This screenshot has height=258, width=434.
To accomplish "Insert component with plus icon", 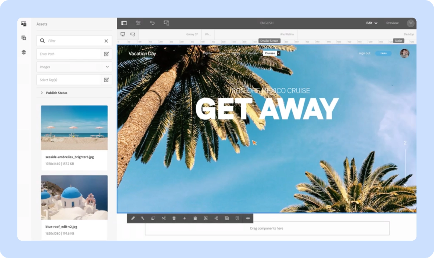I will [x=184, y=218].
